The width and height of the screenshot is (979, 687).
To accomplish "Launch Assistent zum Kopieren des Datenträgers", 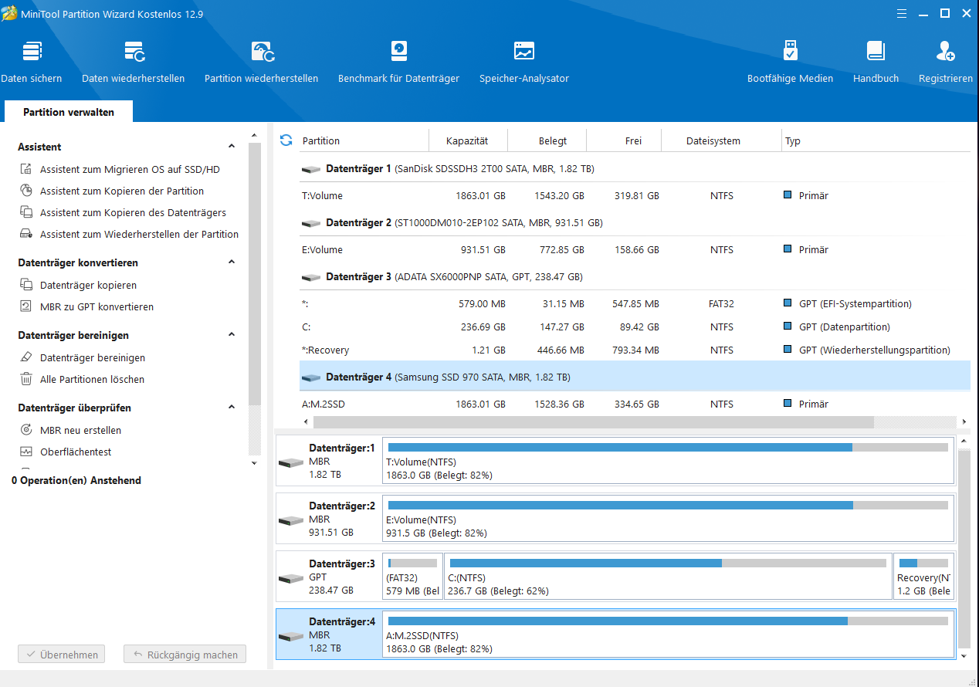I will [x=133, y=212].
